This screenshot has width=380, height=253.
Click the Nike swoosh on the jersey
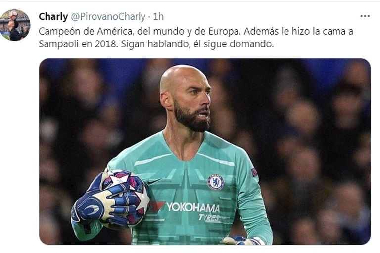154,181
